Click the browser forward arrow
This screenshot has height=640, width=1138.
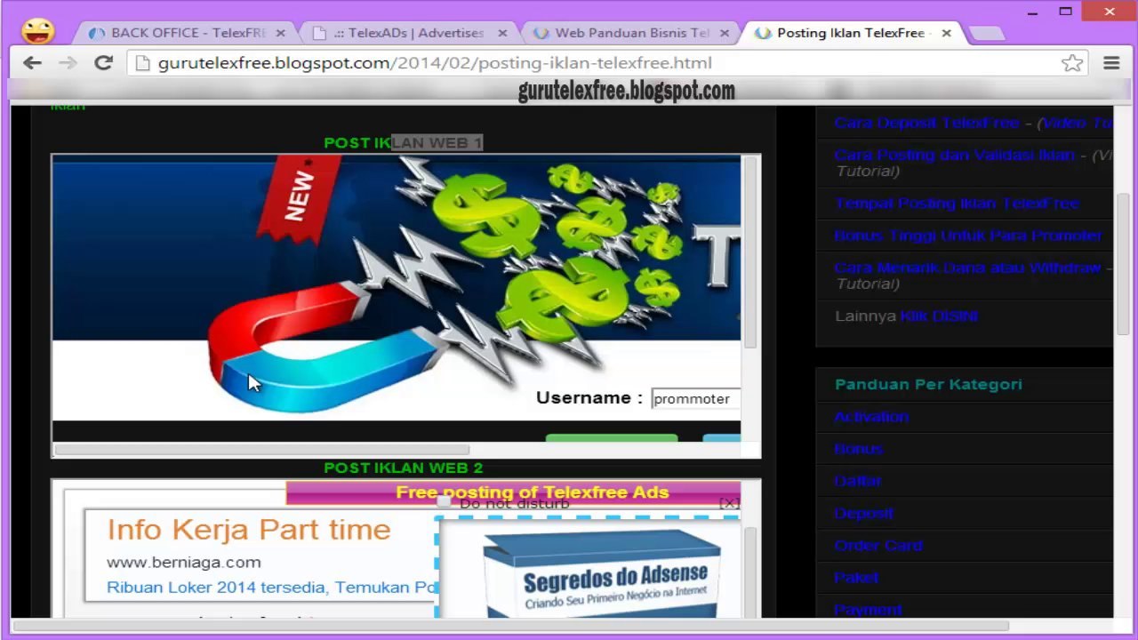click(68, 63)
